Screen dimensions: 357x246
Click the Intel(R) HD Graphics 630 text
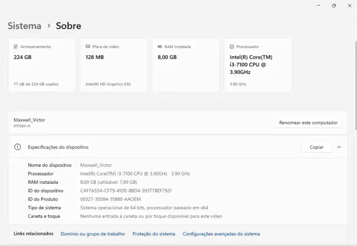108,84
